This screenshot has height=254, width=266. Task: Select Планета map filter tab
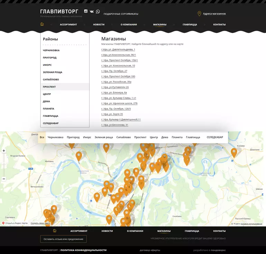[177, 137]
